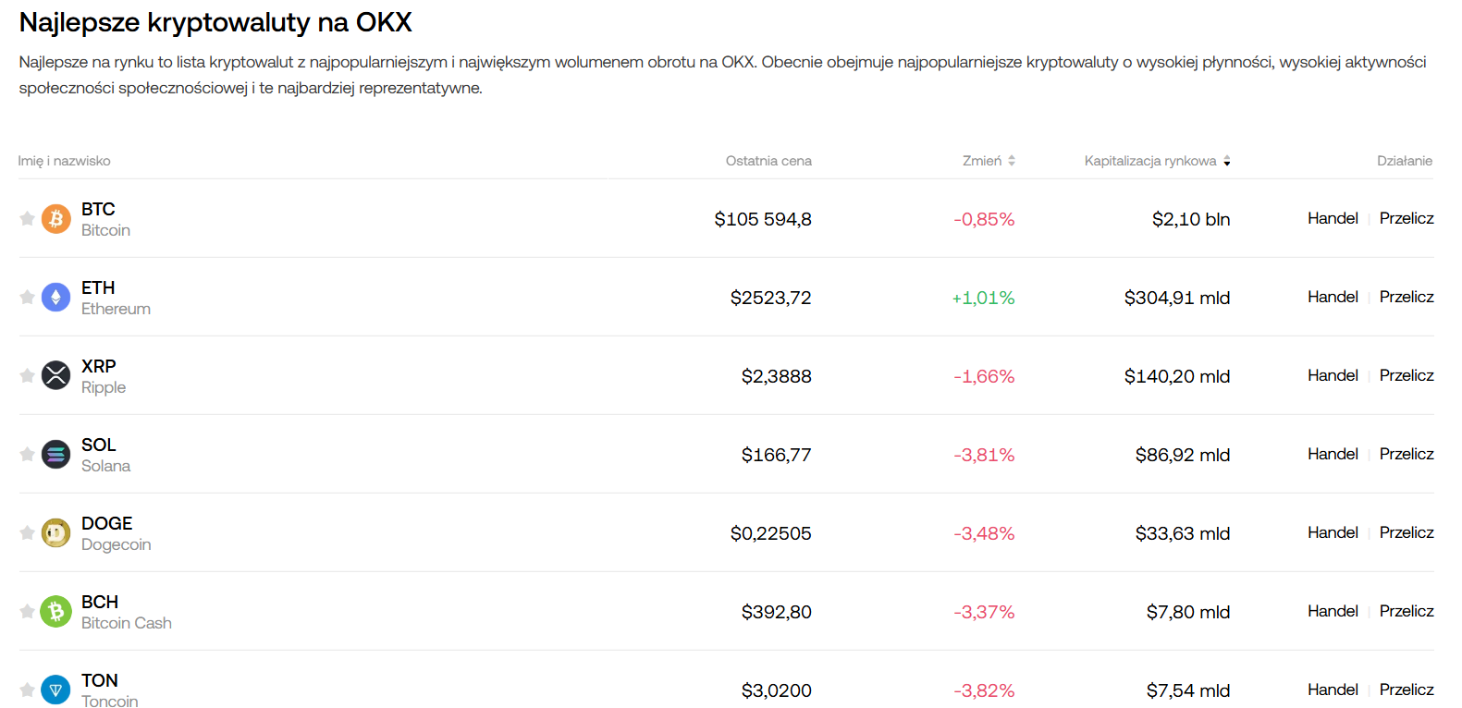Click the Bitcoin orange coin logo
This screenshot has height=708, width=1462.
point(55,219)
